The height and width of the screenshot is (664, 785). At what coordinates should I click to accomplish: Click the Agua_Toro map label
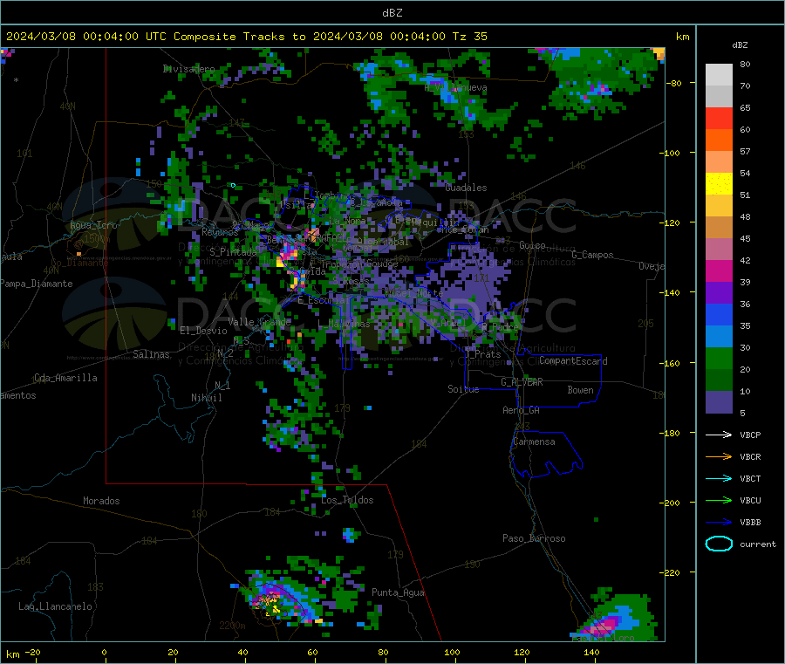pos(93,225)
